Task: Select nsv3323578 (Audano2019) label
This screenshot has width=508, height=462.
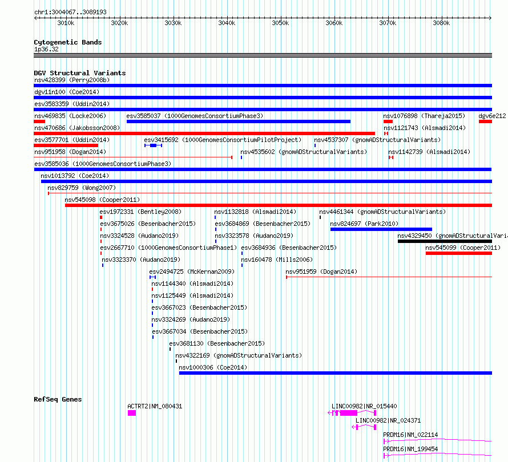Action: coord(254,236)
